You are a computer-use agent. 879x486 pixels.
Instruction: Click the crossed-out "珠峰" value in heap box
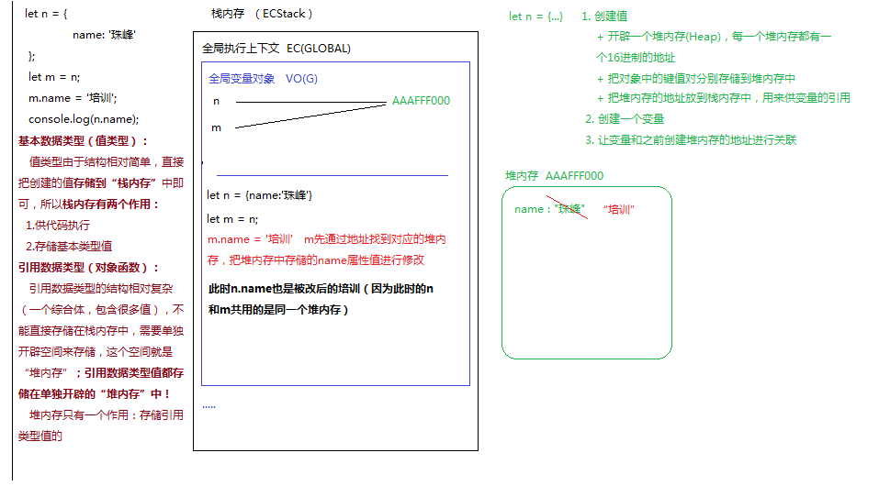click(x=569, y=209)
